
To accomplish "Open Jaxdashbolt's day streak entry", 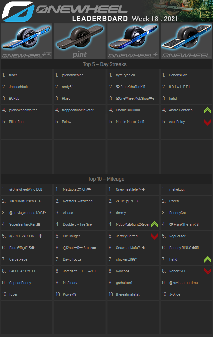I will tap(18, 87).
